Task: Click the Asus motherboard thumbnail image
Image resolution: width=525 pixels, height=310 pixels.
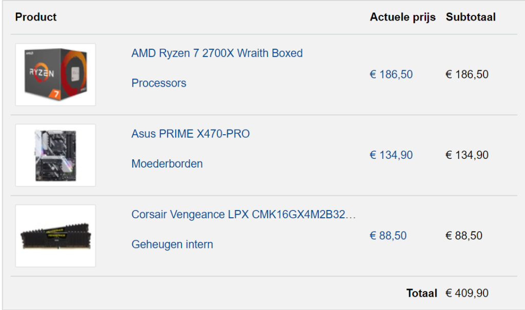Action: (55, 155)
